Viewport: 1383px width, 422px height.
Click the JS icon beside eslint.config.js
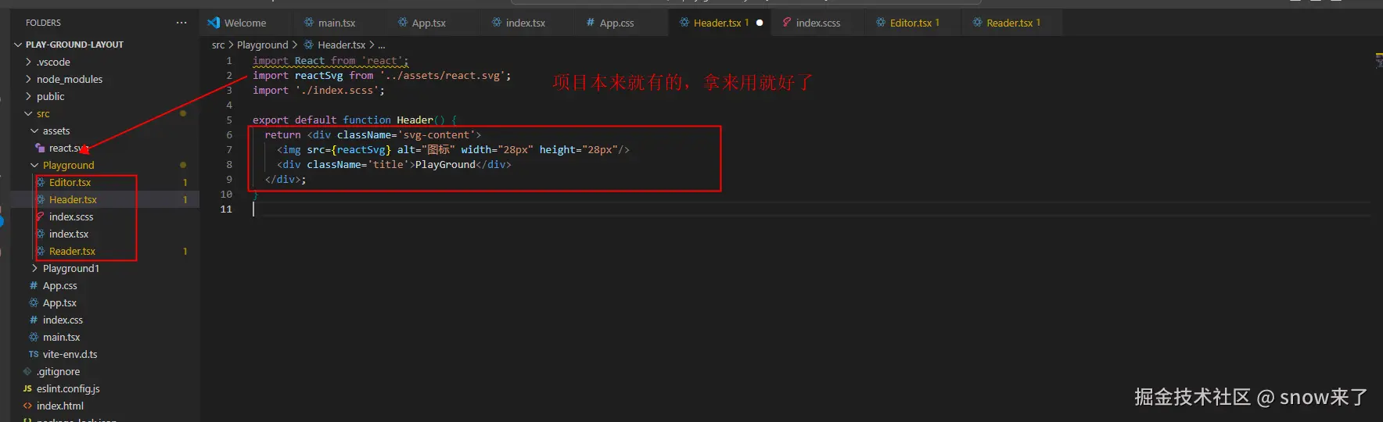coord(27,388)
